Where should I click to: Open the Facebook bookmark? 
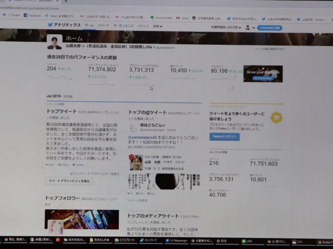[32, 15]
